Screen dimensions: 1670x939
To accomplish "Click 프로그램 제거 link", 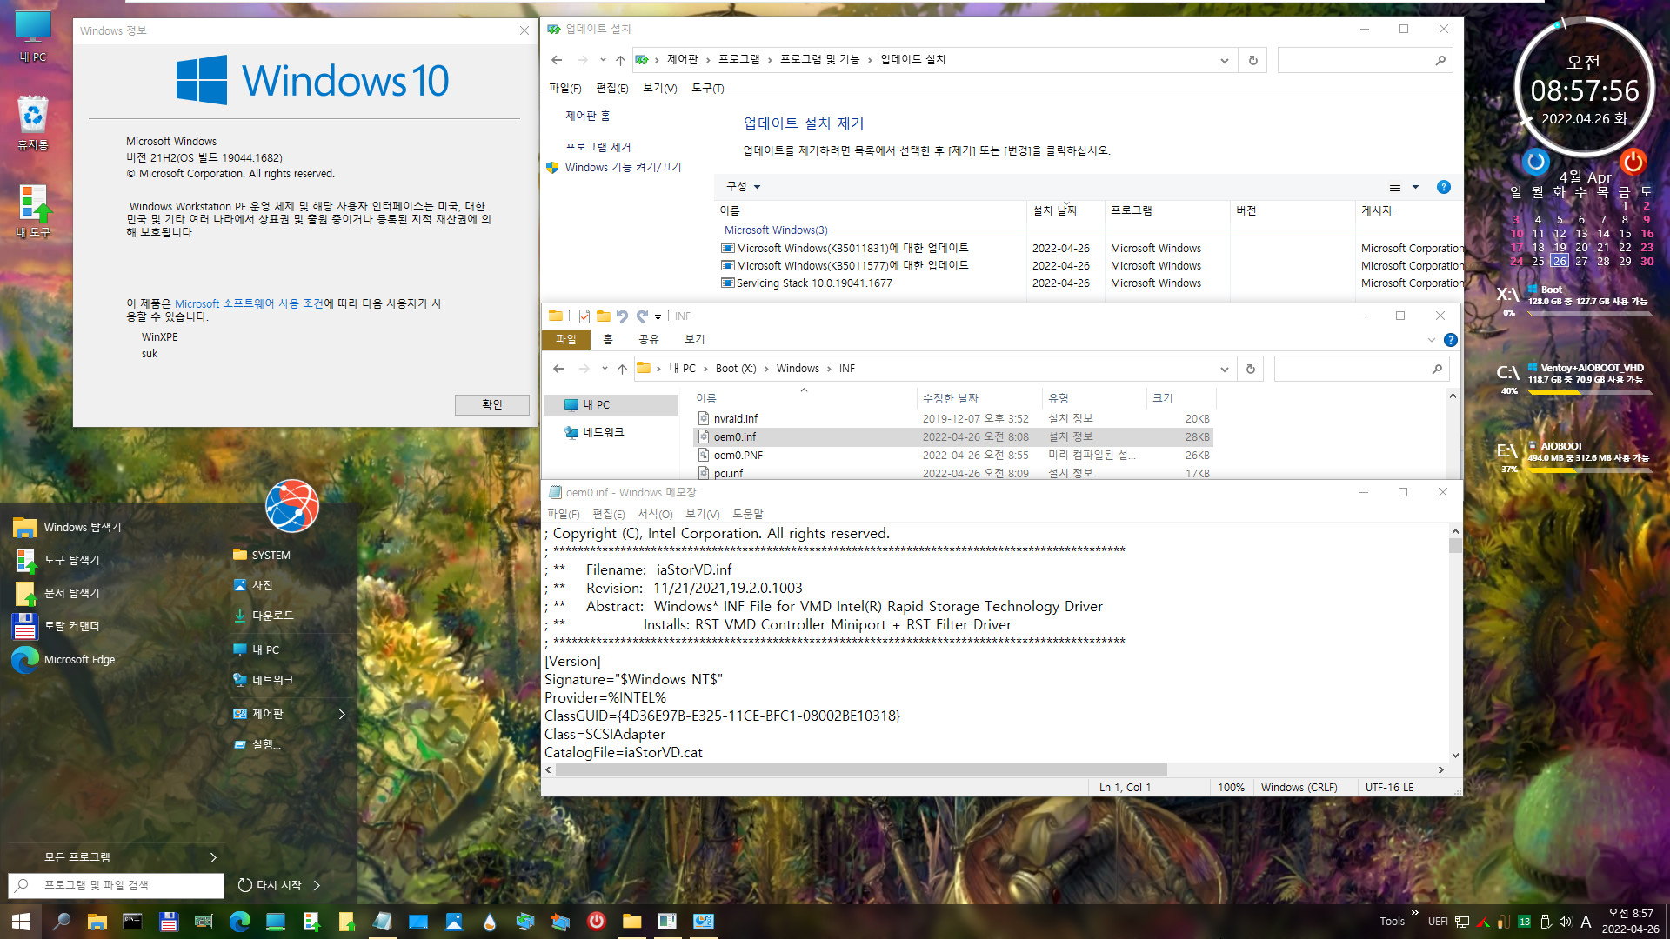I will coord(598,147).
